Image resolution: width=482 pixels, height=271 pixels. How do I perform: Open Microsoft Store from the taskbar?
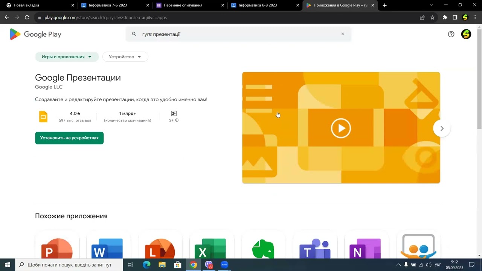177,265
